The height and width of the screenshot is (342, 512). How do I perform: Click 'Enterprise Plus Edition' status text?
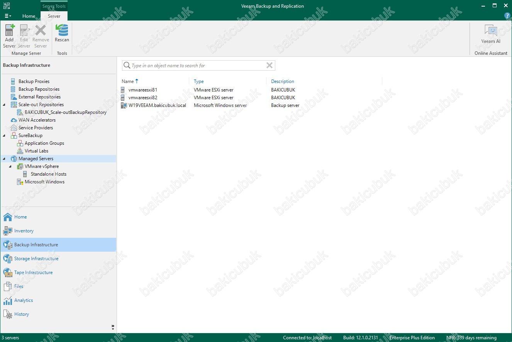(412, 338)
